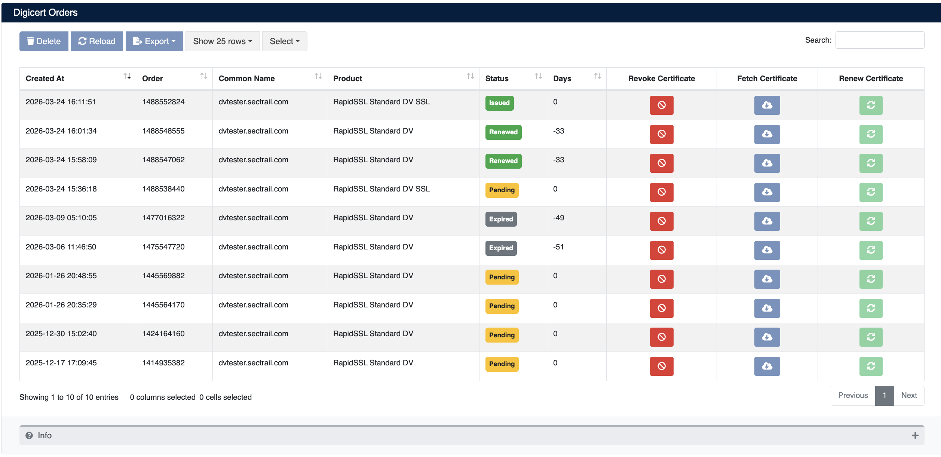Fetch certificate for order 1445564170
Image resolution: width=941 pixels, height=457 pixels.
click(767, 308)
